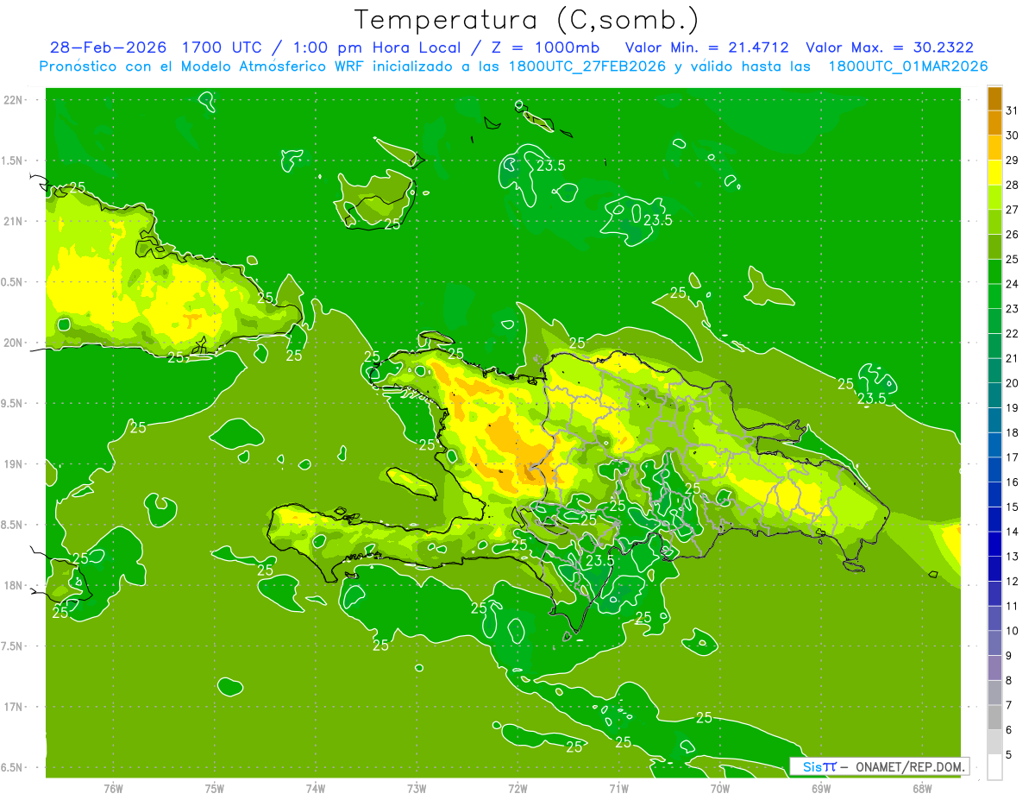Viewport: 1035px width, 800px height.
Task: Click teal colorbar segment between 19 and 20
Action: pos(994,395)
